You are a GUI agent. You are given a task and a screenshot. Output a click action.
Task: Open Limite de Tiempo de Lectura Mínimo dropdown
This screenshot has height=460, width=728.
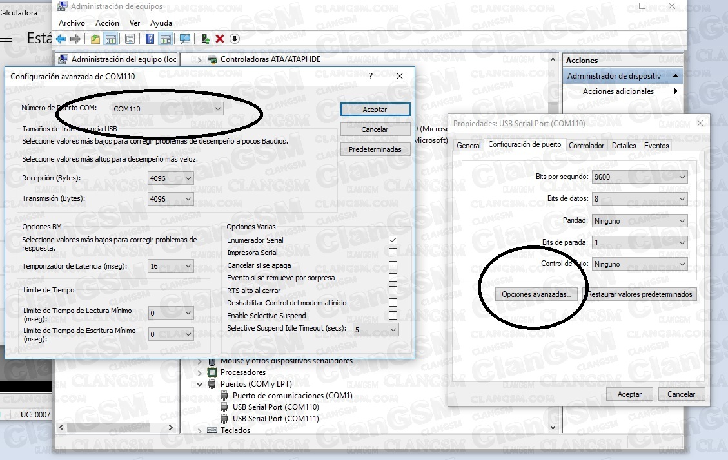click(x=171, y=313)
